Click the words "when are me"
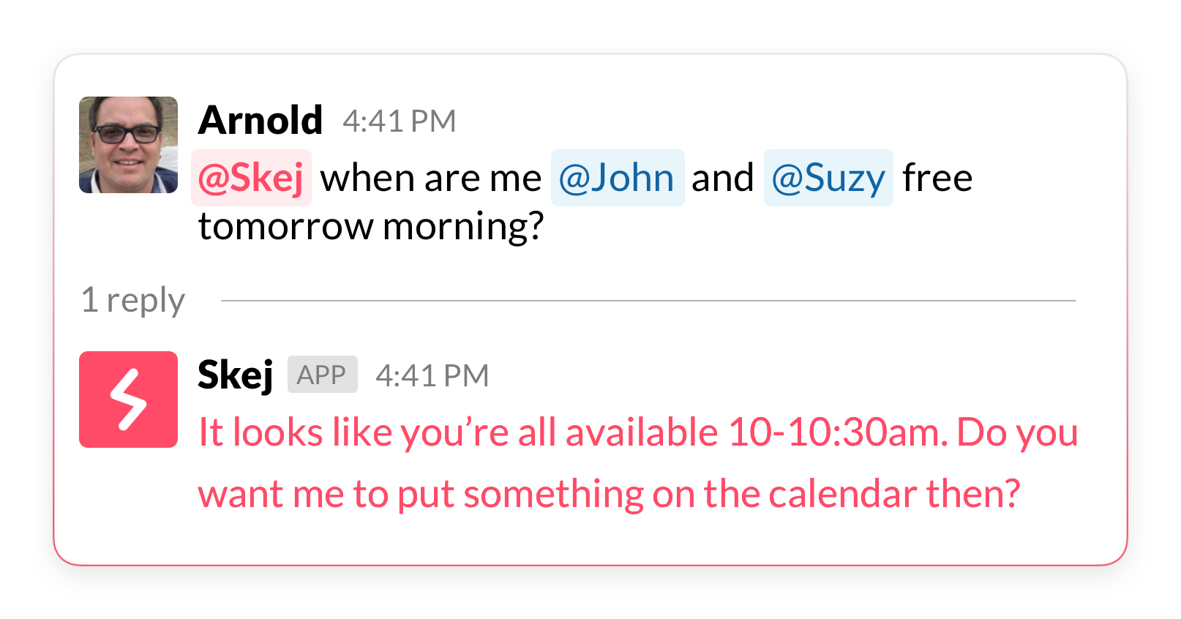Viewport: 1181px width, 619px height. [430, 178]
